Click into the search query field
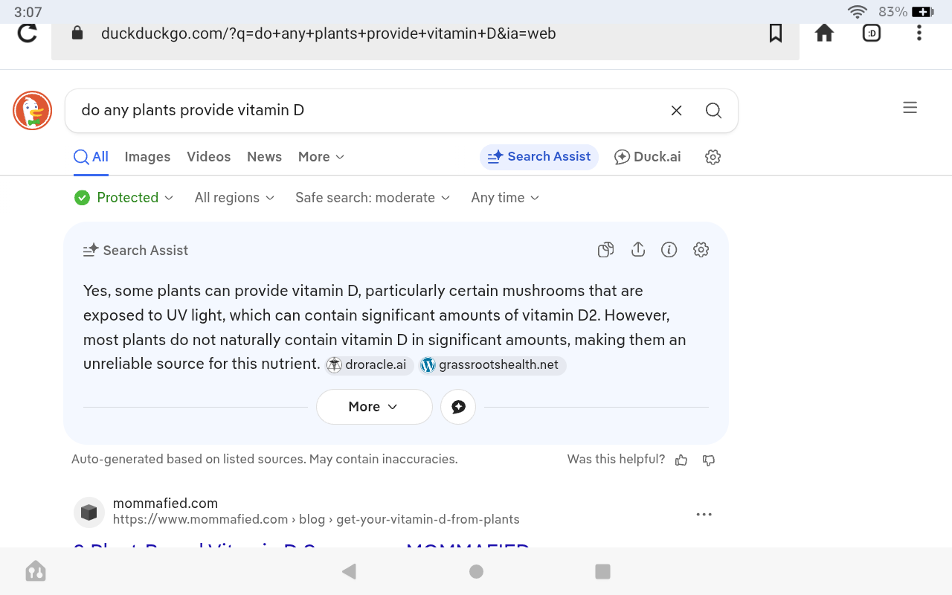 tap(364, 111)
